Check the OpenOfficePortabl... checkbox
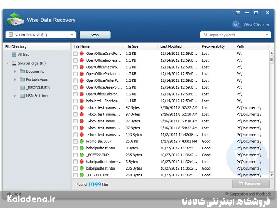277x208 pixels. click(x=75, y=74)
